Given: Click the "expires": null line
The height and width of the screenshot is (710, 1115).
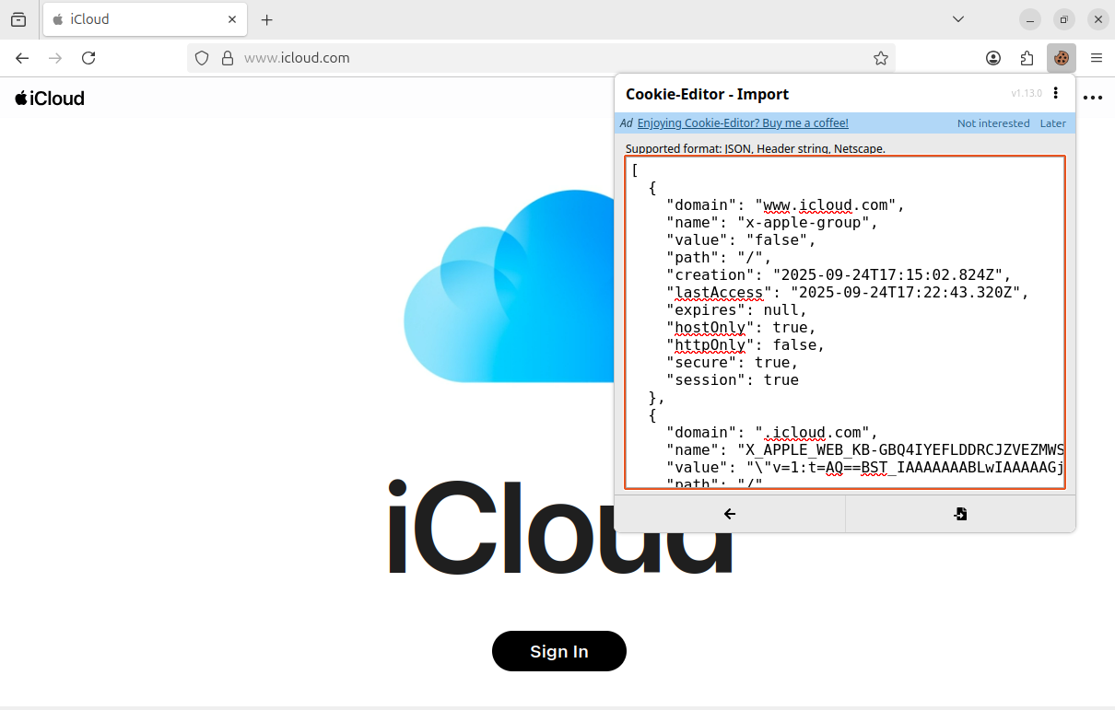Looking at the screenshot, I should [736, 310].
